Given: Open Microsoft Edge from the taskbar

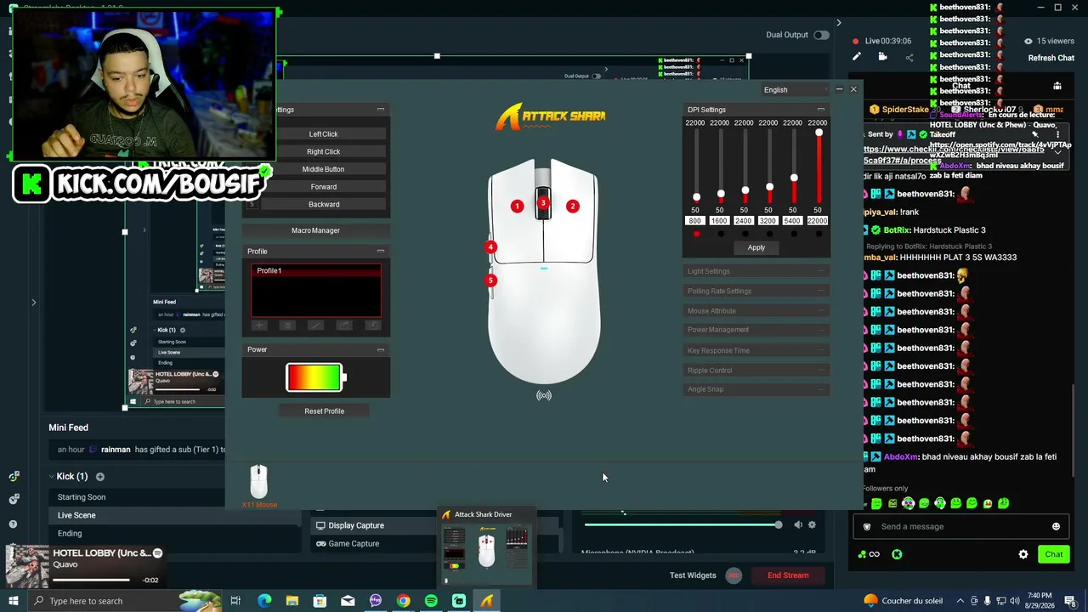Looking at the screenshot, I should (264, 601).
